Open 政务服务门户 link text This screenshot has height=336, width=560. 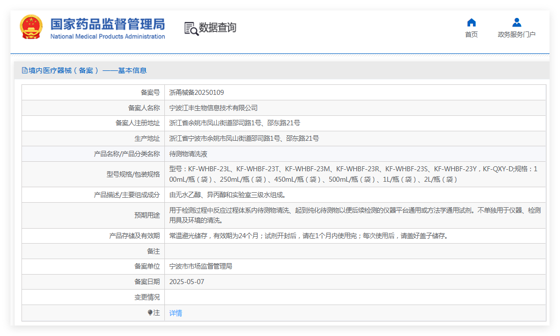pyautogui.click(x=517, y=34)
